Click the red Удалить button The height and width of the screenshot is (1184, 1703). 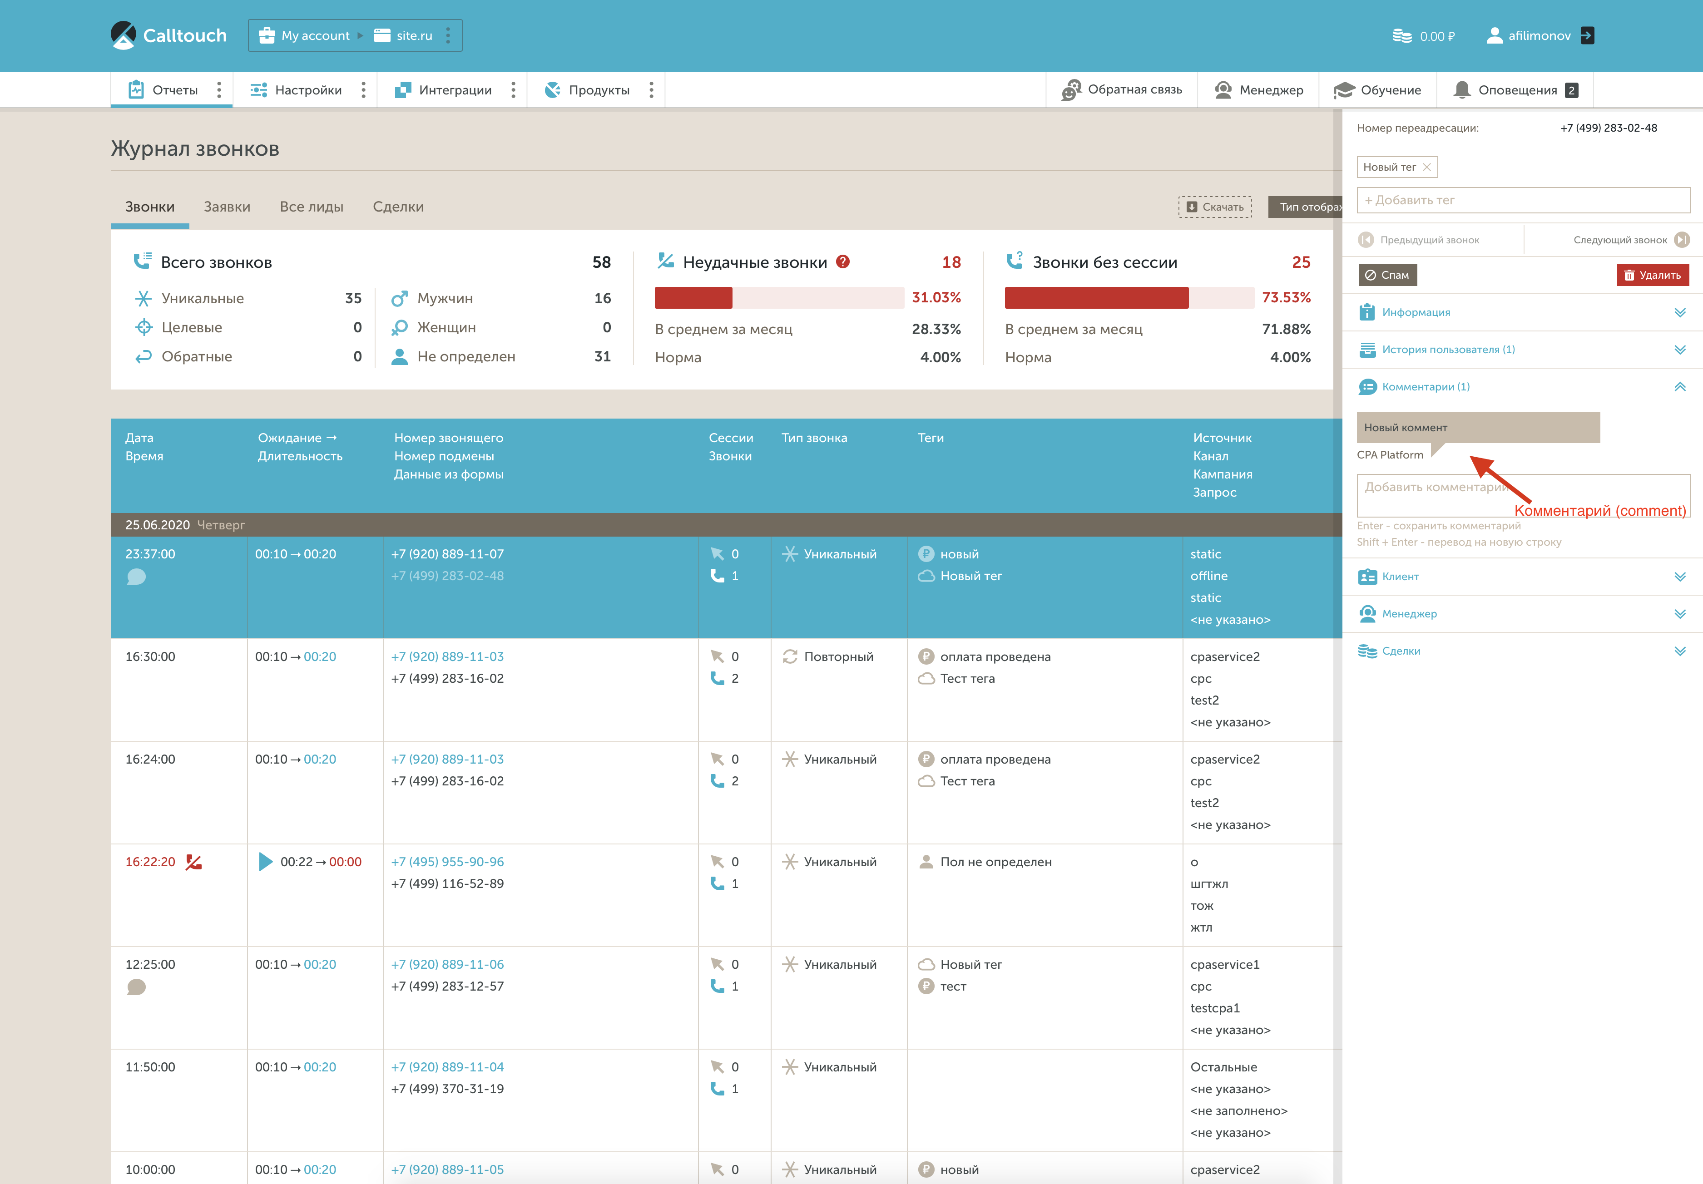pyautogui.click(x=1653, y=275)
